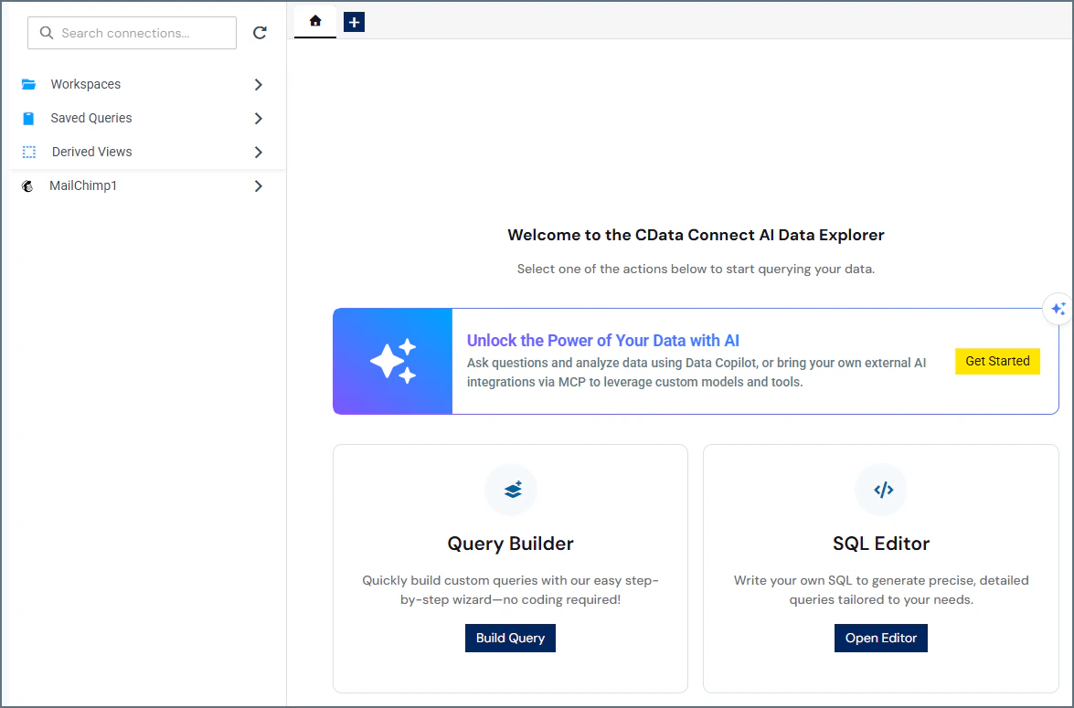
Task: Expand the MailChimp1 connection
Action: point(259,185)
